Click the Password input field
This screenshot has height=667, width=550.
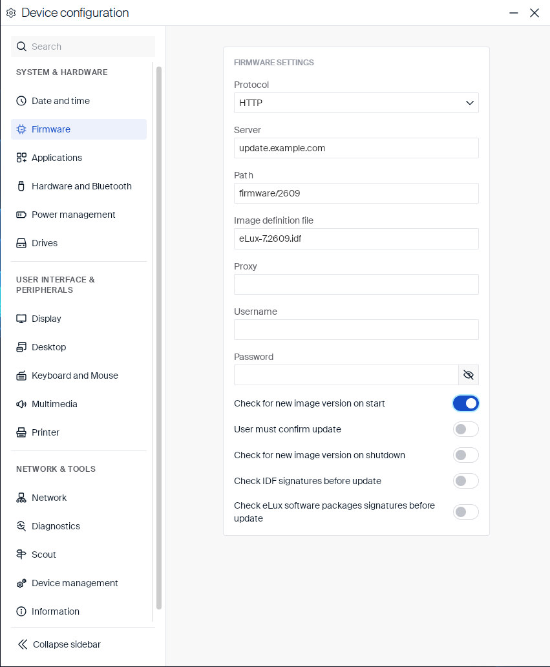click(346, 375)
